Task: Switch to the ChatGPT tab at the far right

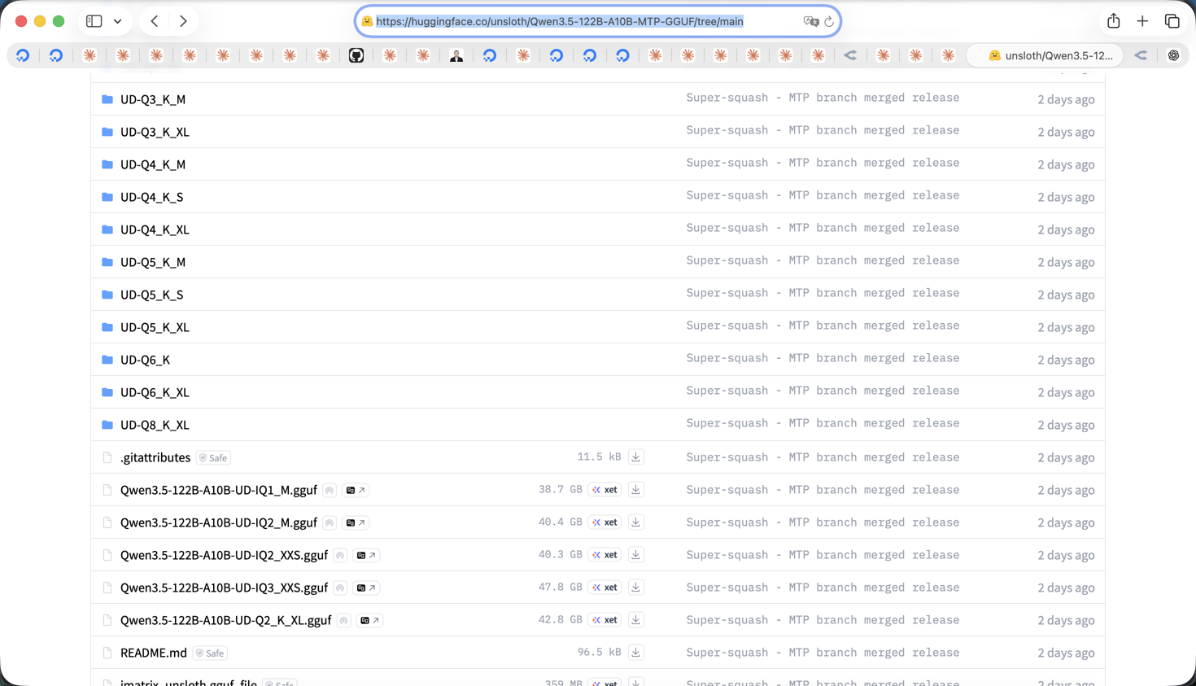Action: tap(1173, 55)
